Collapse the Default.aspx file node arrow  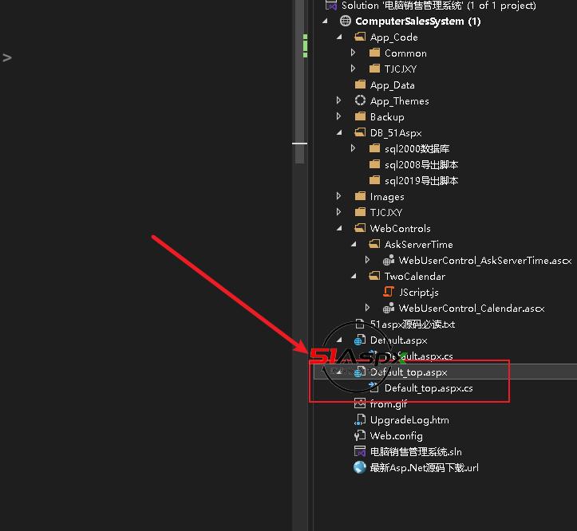tap(339, 340)
